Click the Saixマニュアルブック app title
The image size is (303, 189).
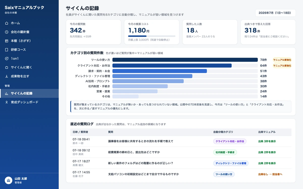(24, 8)
